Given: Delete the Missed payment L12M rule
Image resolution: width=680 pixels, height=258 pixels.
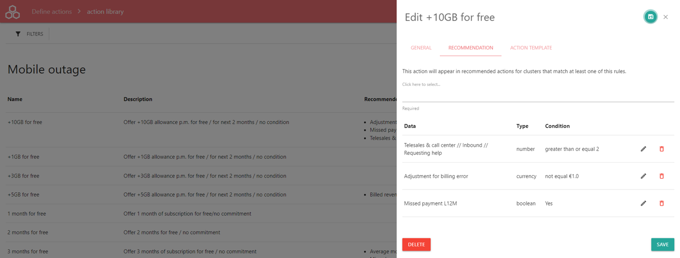Looking at the screenshot, I should 661,203.
